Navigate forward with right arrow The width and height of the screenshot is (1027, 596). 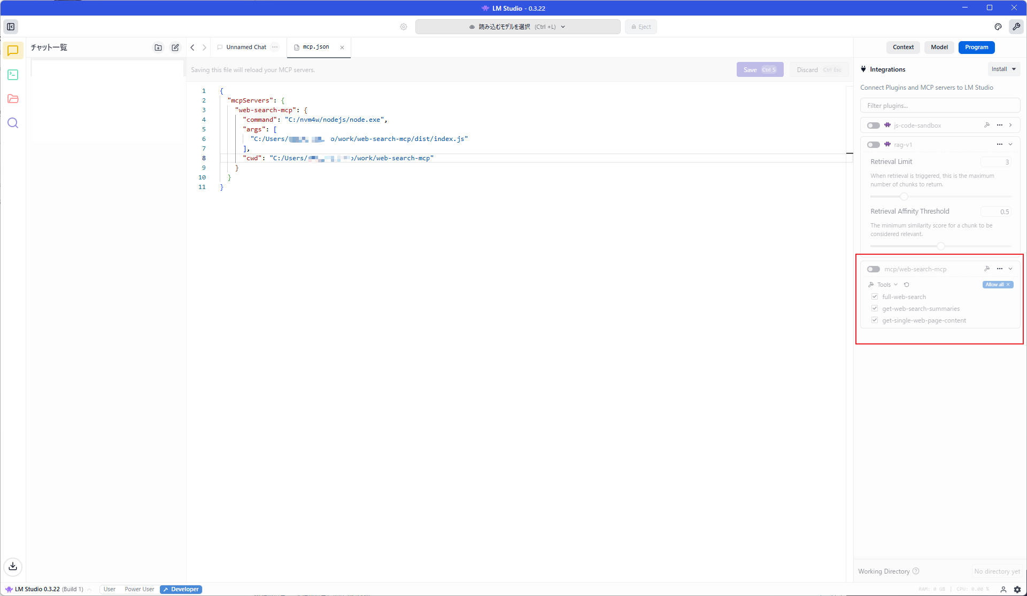(204, 48)
